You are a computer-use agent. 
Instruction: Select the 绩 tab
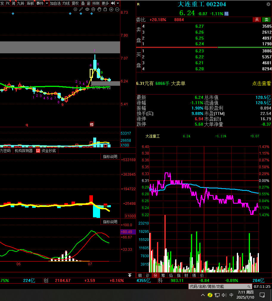click(x=194, y=275)
